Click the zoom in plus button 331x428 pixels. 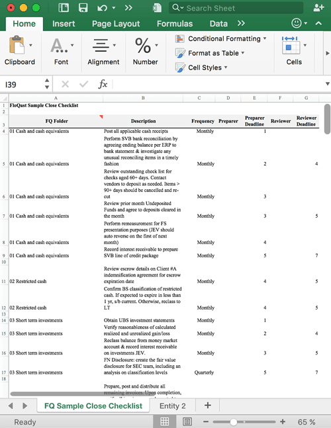(x=283, y=422)
